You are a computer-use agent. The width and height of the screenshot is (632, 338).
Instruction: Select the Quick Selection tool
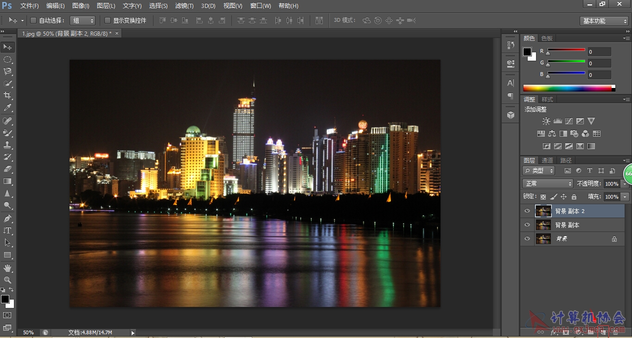(x=8, y=83)
